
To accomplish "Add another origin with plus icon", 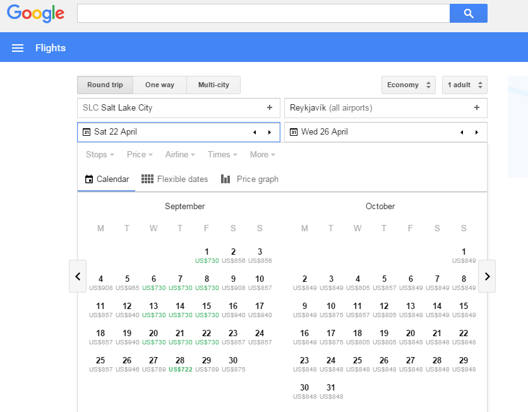I will 270,108.
